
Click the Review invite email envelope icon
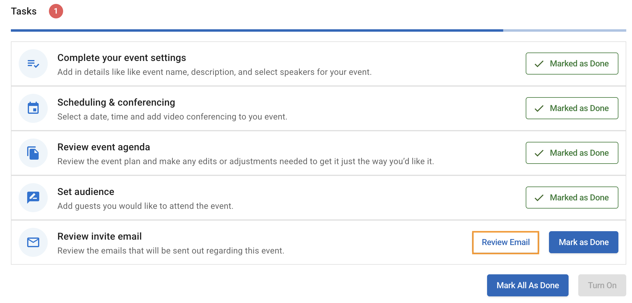coord(33,242)
